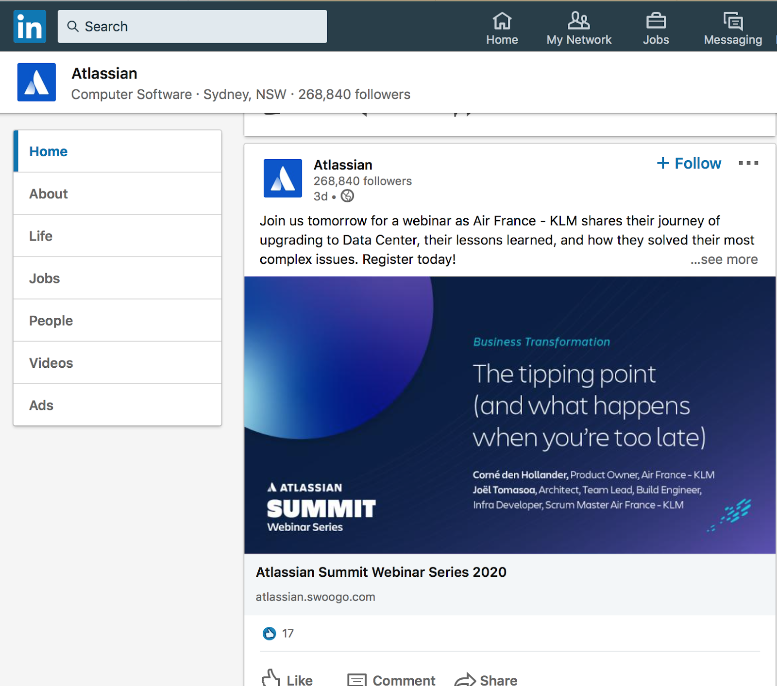Like the Atlassian post
Image resolution: width=777 pixels, height=686 pixels.
(x=287, y=679)
